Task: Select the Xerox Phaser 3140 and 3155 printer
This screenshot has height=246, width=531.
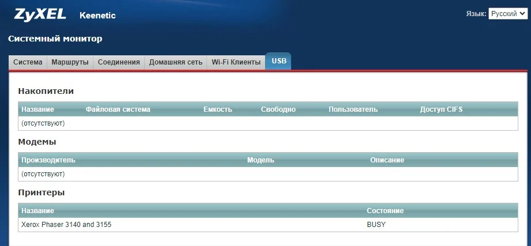Action: click(x=66, y=225)
